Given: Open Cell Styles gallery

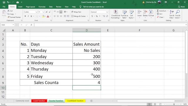Looking at the screenshot, I should tap(131, 14).
